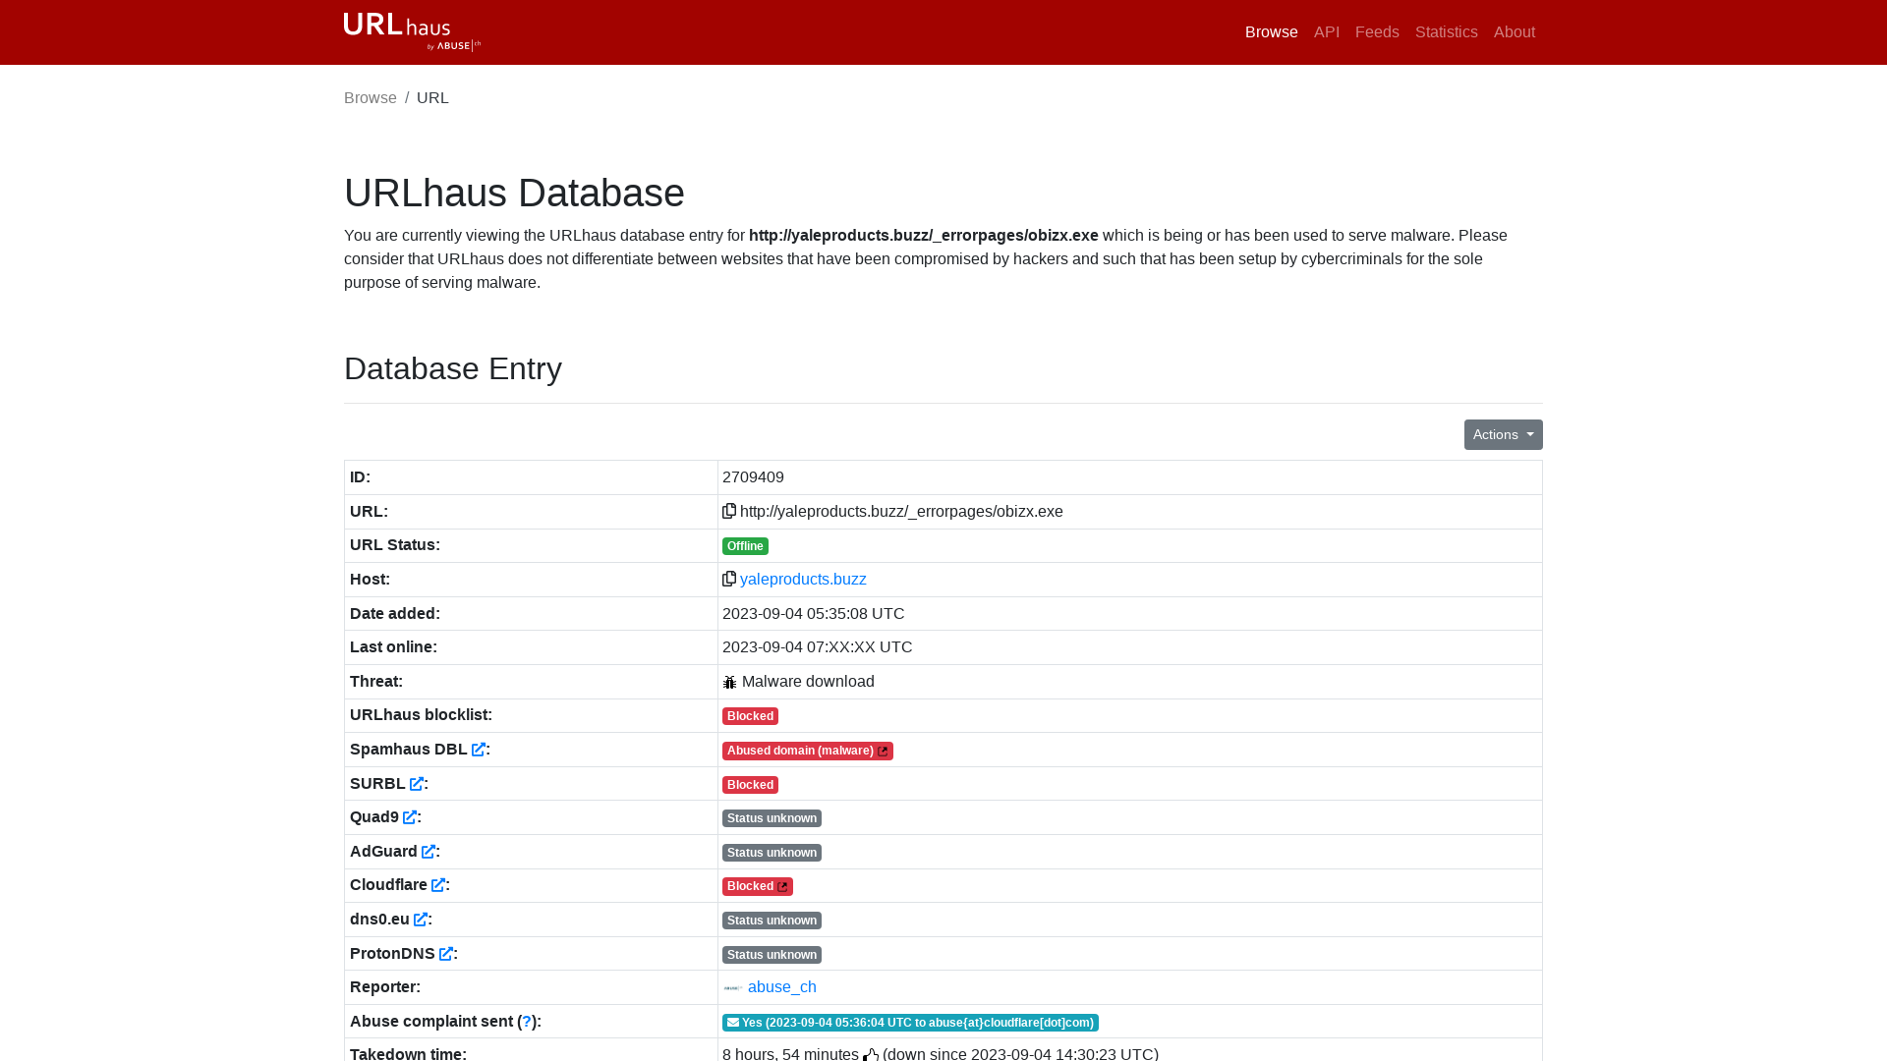
Task: Click the Offline URL status badge
Action: pos(745,546)
